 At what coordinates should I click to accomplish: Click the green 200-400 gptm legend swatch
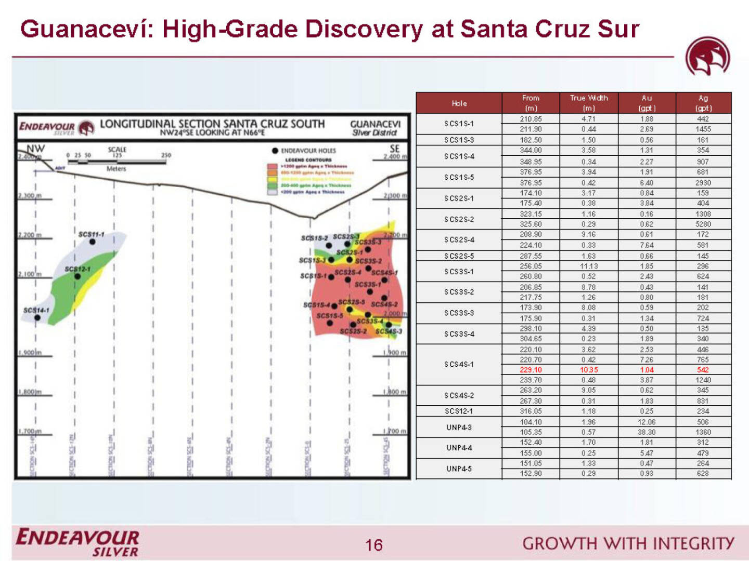point(272,185)
